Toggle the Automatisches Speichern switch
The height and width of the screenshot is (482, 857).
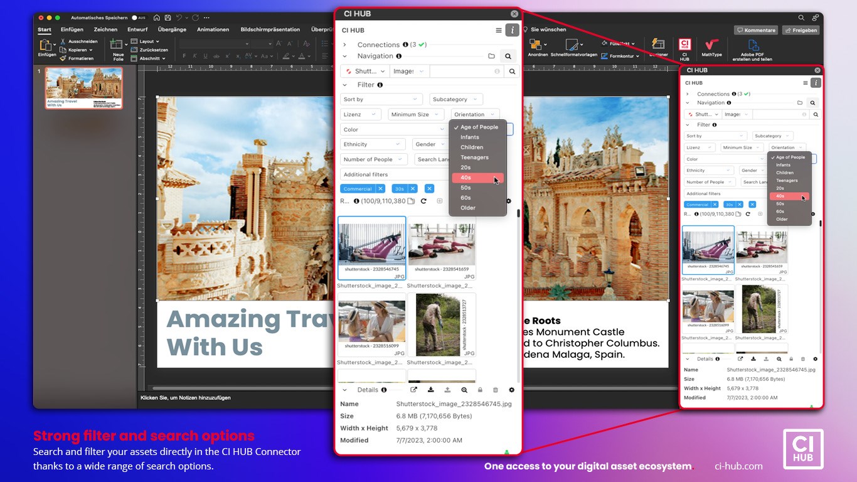coord(139,18)
